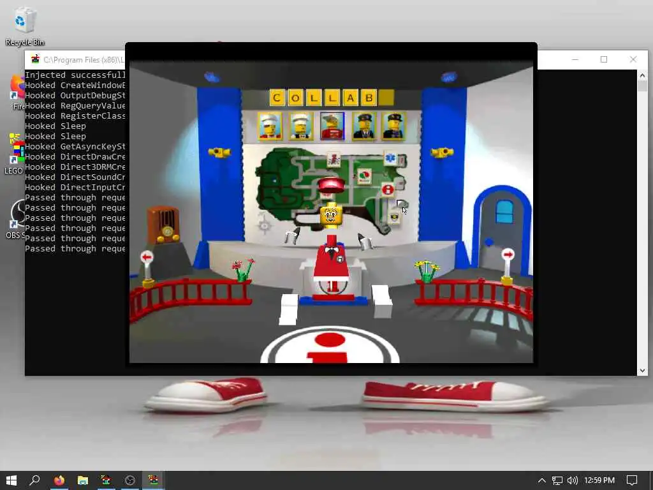The image size is (653, 490).
Task: Select the OBS desktop shortcut icon
Action: (16, 219)
